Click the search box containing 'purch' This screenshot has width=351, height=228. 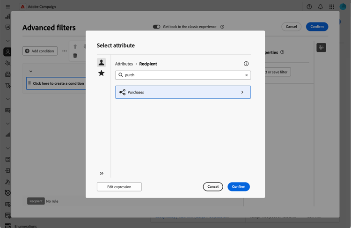pyautogui.click(x=183, y=75)
